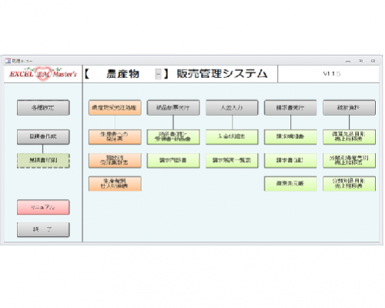Open the 得意先品目別 売上推移表 button

coord(349,137)
